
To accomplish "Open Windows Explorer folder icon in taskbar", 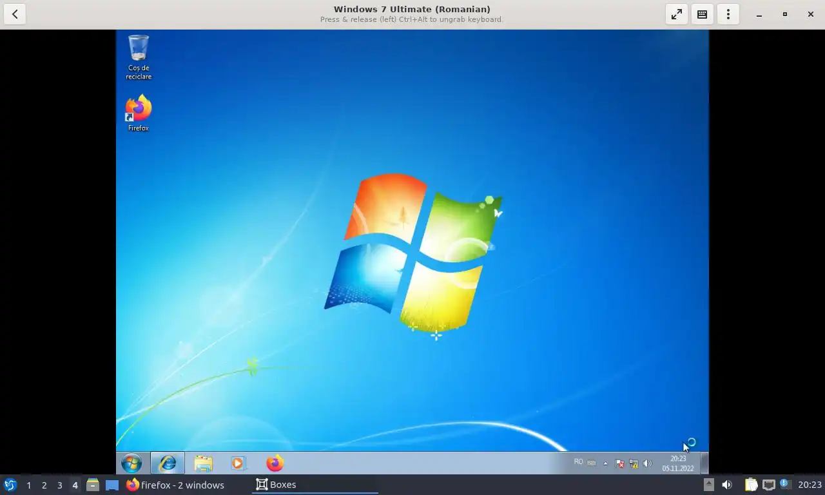I will pos(203,463).
